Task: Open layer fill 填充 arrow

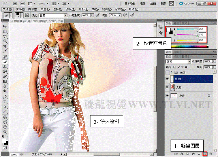Action: click(x=214, y=67)
